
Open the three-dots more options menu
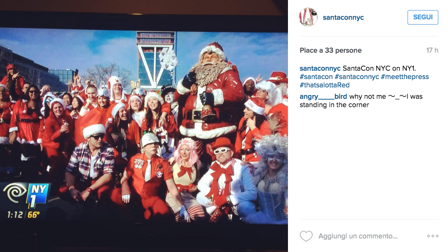pos(433,236)
